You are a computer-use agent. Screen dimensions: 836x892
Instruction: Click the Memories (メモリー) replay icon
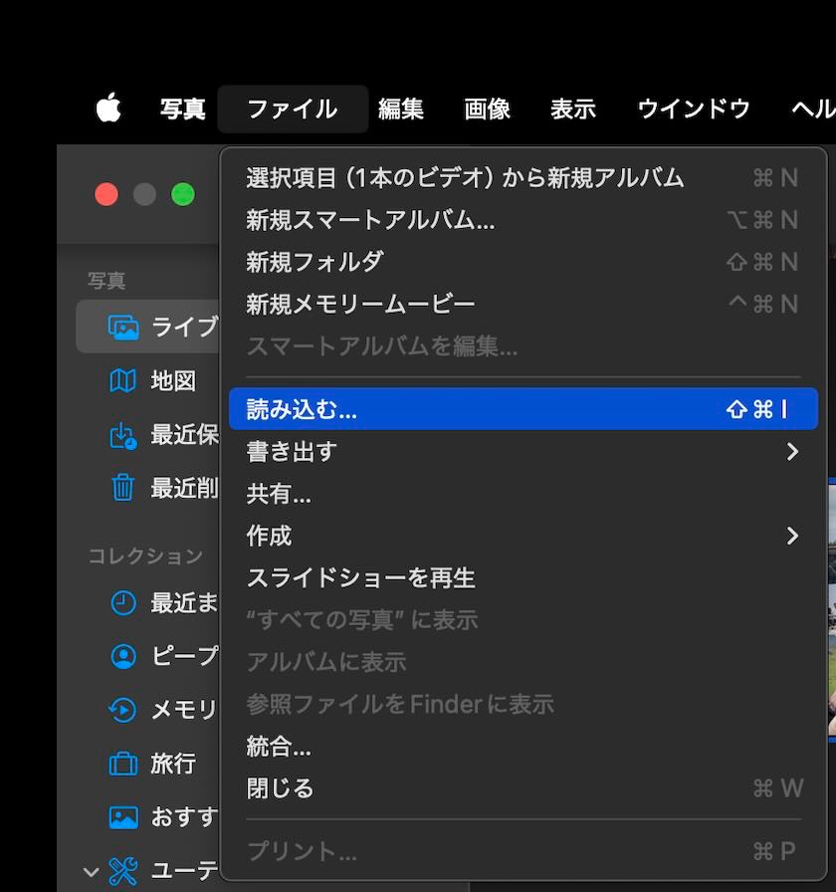coord(122,710)
